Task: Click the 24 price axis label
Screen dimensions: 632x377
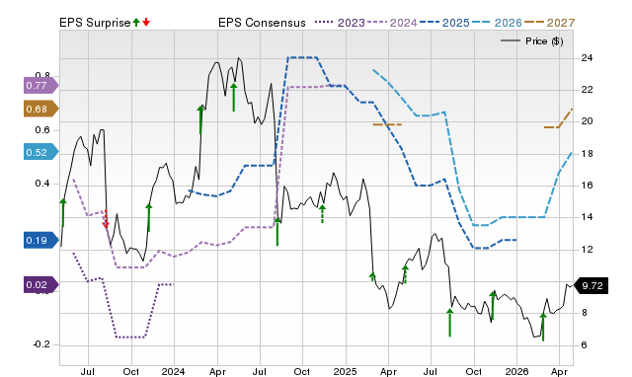Action: 587,58
